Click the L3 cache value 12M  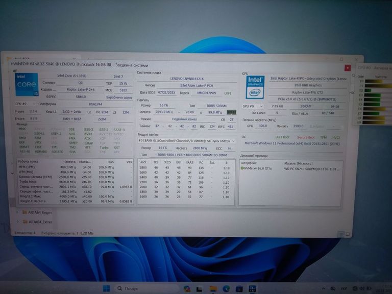tap(125, 112)
